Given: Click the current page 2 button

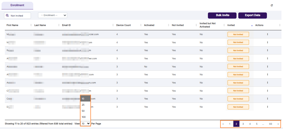Looking at the screenshot, I should 236,124.
